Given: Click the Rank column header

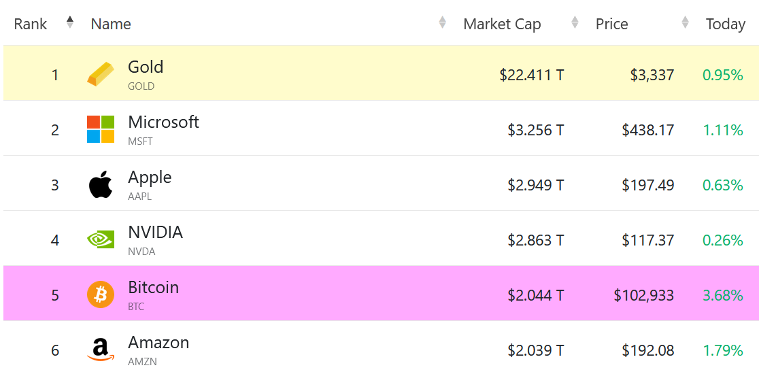Looking at the screenshot, I should [x=31, y=24].
